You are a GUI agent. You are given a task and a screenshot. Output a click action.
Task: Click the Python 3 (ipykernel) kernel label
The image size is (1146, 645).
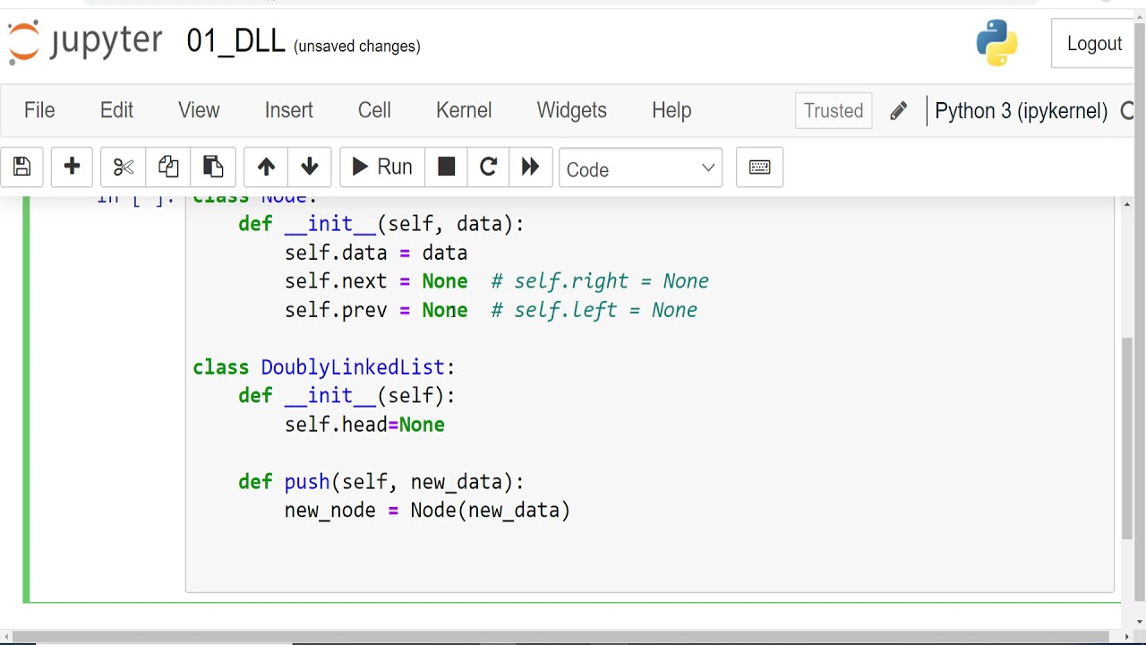(x=1021, y=111)
